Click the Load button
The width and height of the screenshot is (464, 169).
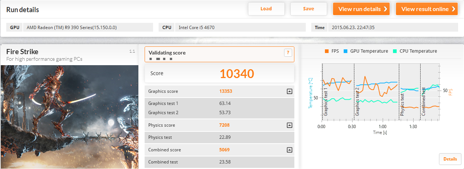tap(266, 9)
